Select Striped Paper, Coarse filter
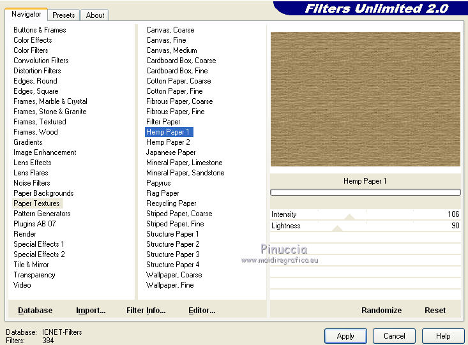This screenshot has height=345, width=468. coord(179,214)
